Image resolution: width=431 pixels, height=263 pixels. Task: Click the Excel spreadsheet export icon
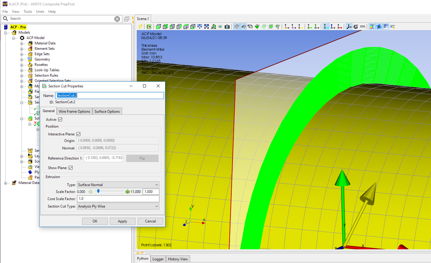[149, 27]
